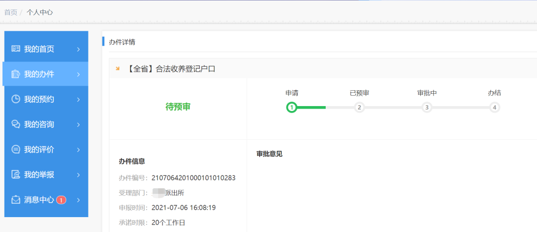Click 个人中心 breadcrumb
The width and height of the screenshot is (537, 232).
tap(40, 12)
